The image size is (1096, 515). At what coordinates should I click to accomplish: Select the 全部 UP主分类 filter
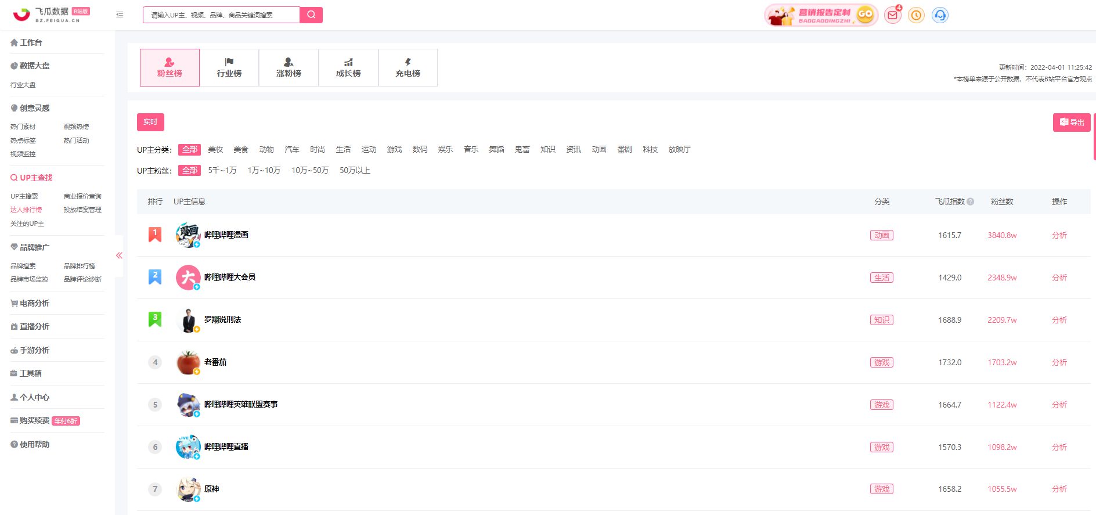[189, 149]
